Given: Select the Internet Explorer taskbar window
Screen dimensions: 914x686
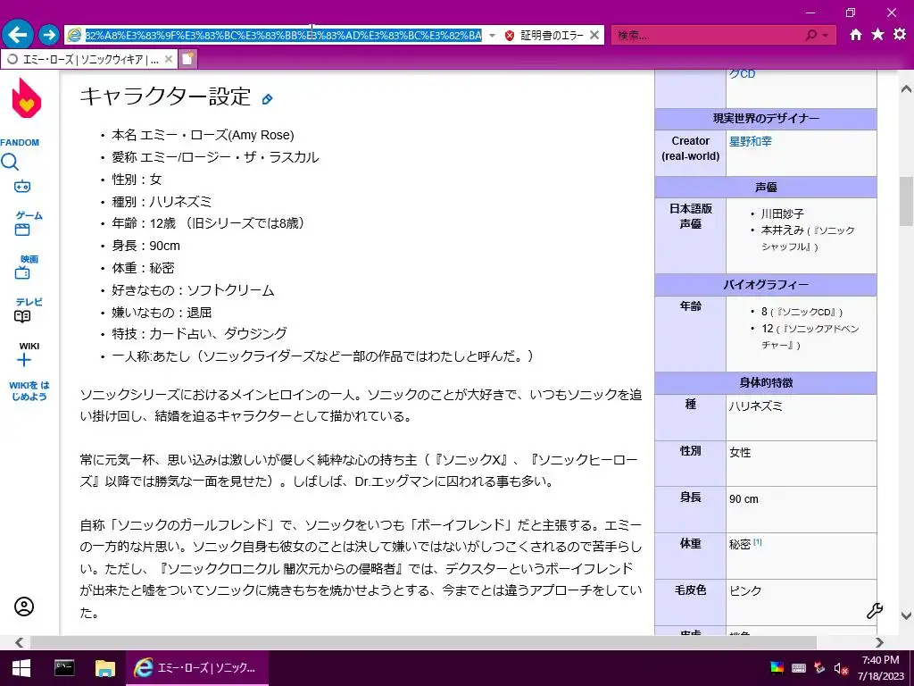Looking at the screenshot, I should [198, 668].
